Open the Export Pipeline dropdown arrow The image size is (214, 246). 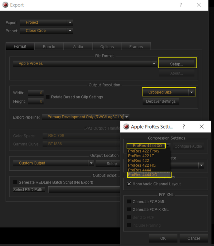[126, 117]
